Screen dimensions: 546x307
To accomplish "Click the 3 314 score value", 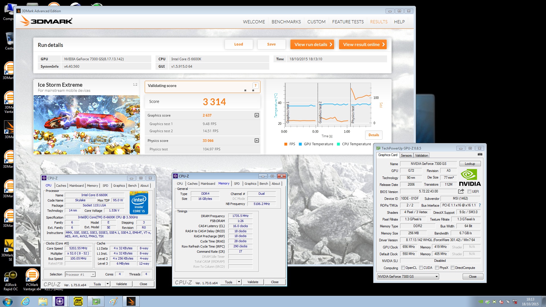I will pyautogui.click(x=214, y=102).
